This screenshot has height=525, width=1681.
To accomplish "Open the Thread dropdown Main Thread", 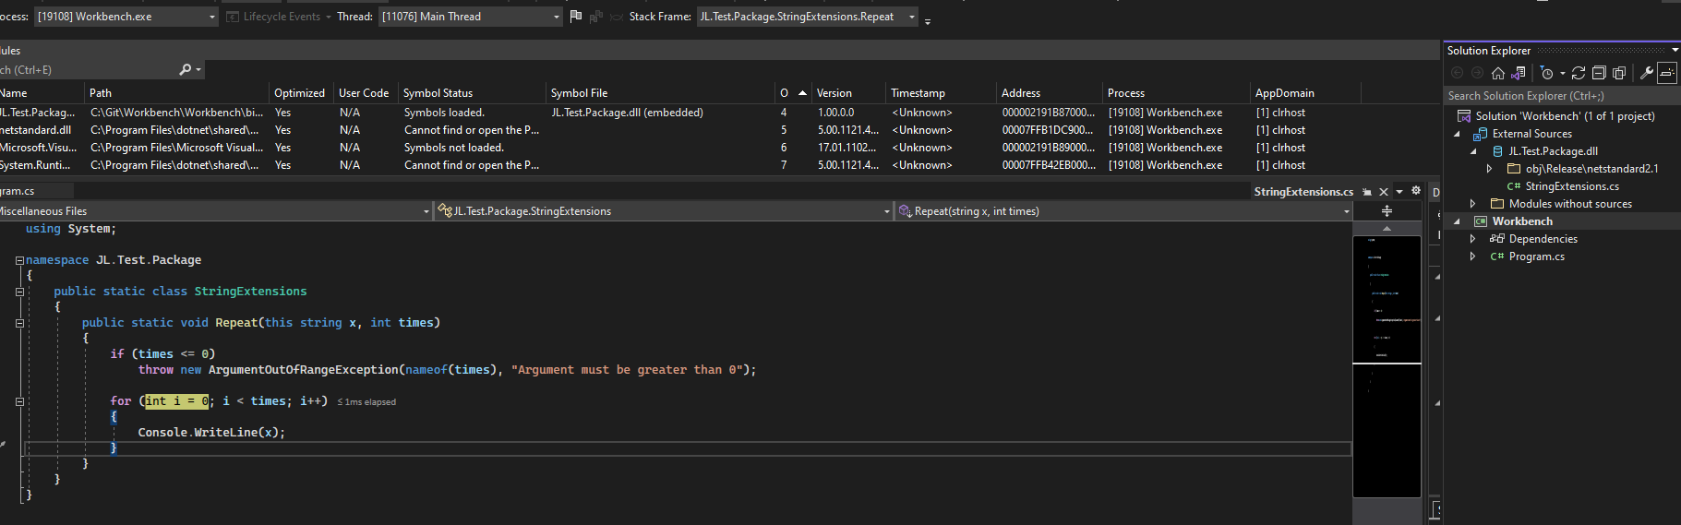I will tap(470, 17).
